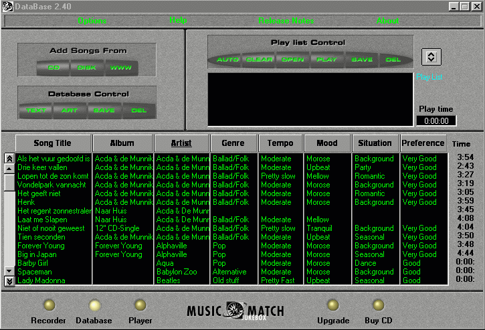Sort by Preference column header
Image resolution: width=485 pixels, height=330 pixels.
(x=423, y=143)
